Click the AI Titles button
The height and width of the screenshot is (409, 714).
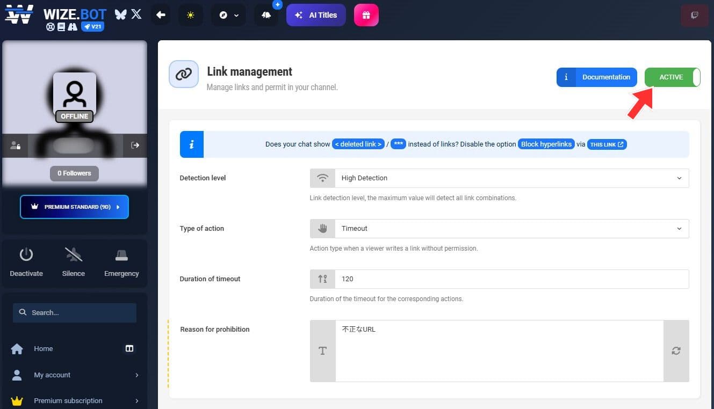click(316, 15)
